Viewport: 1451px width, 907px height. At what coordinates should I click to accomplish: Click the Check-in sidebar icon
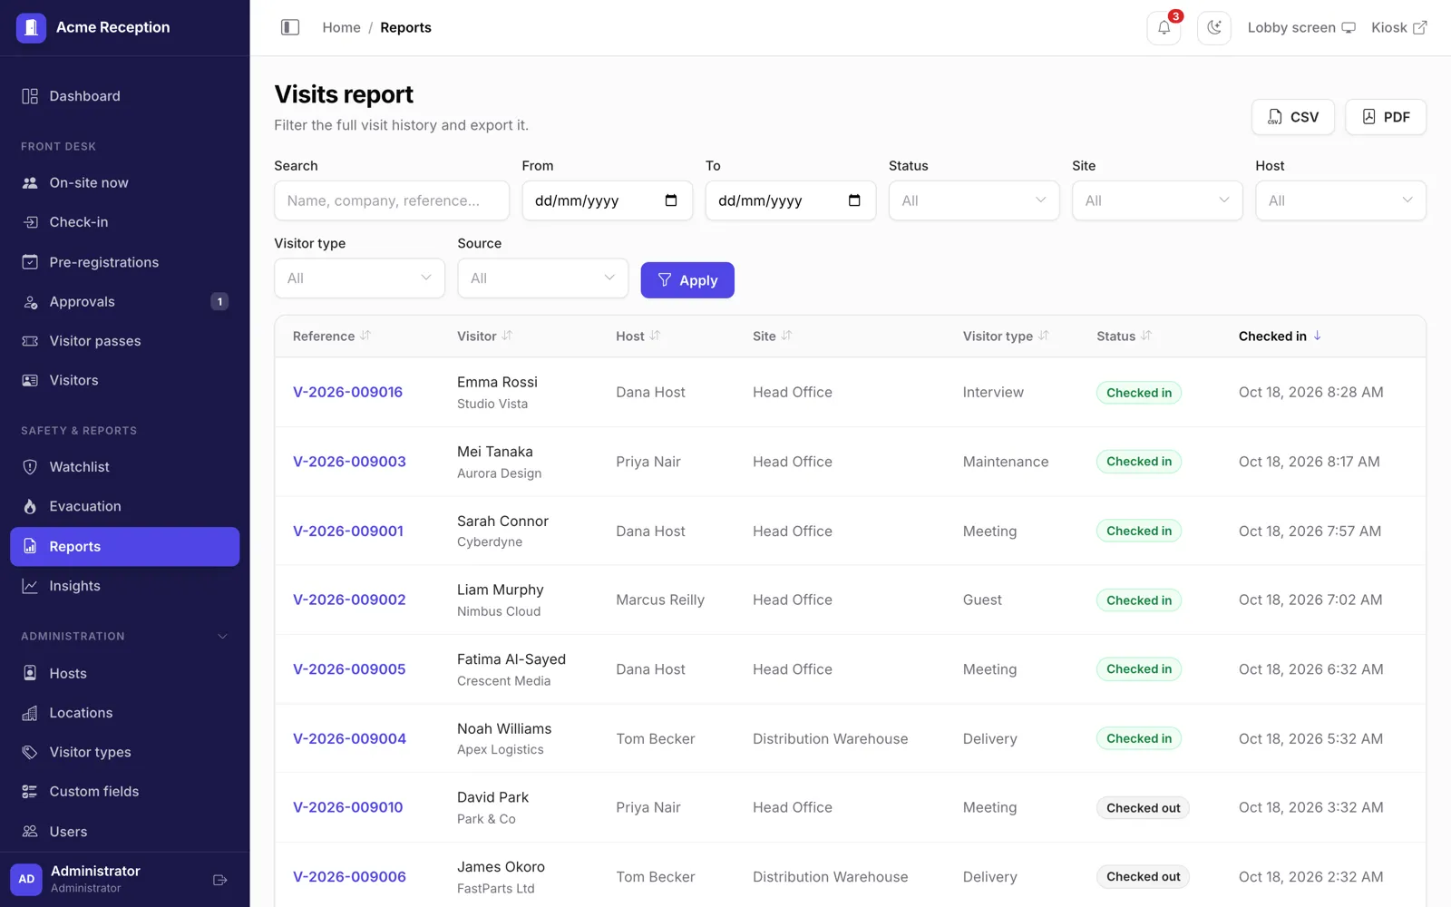(x=30, y=222)
